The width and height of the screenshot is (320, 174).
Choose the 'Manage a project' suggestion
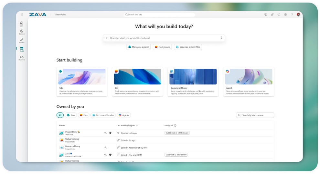[138, 47]
